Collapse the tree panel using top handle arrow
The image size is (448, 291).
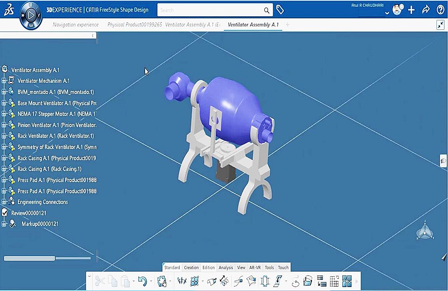point(93,35)
